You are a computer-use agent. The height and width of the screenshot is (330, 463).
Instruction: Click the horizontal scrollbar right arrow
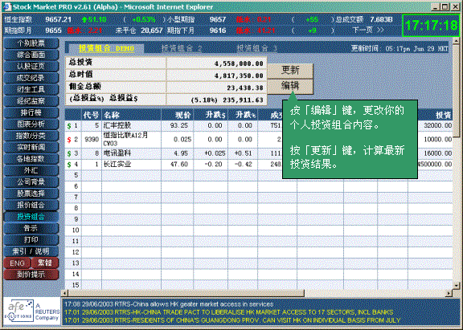point(449,293)
